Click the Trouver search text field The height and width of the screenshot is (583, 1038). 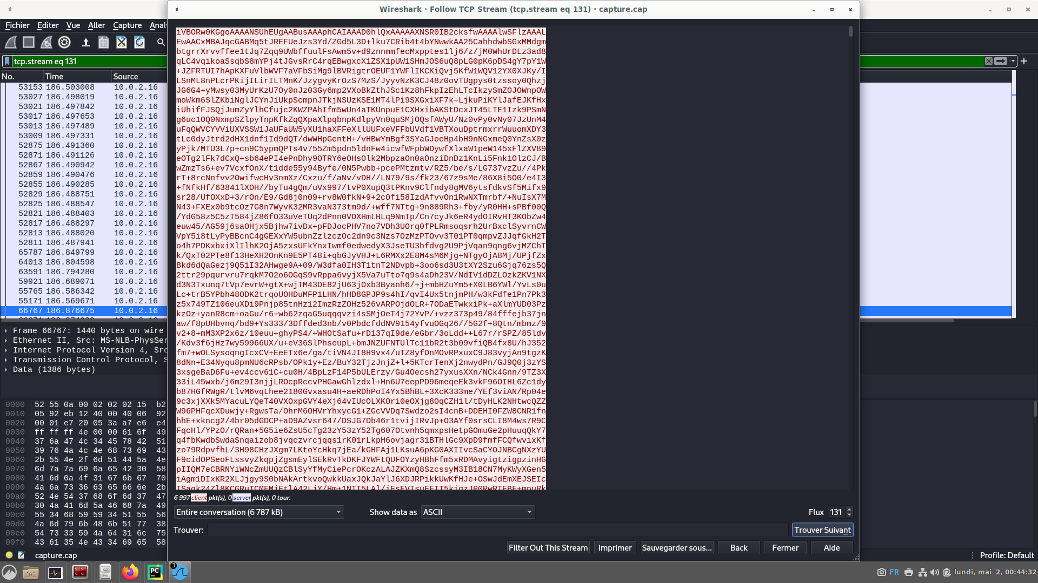(x=497, y=530)
